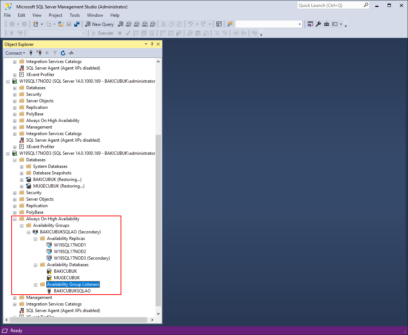Image resolution: width=408 pixels, height=335 pixels.
Task: Click the XEvent Profiler icon under W19SQL17NOD2
Action: (21, 147)
